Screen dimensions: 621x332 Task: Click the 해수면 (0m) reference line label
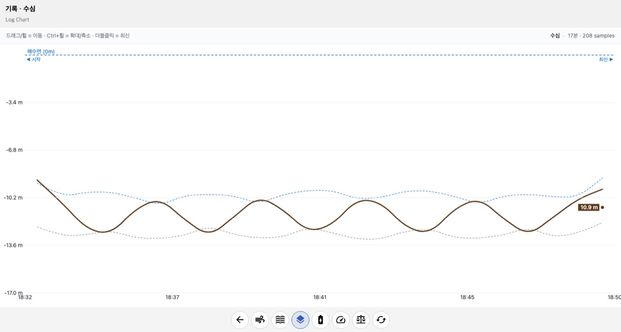(41, 51)
